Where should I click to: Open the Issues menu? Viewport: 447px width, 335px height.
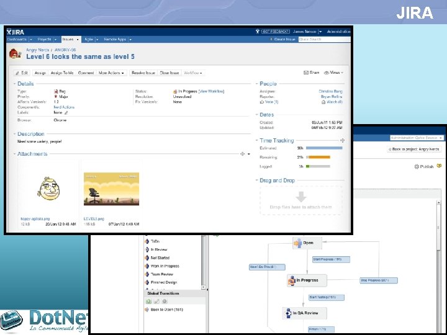point(70,39)
